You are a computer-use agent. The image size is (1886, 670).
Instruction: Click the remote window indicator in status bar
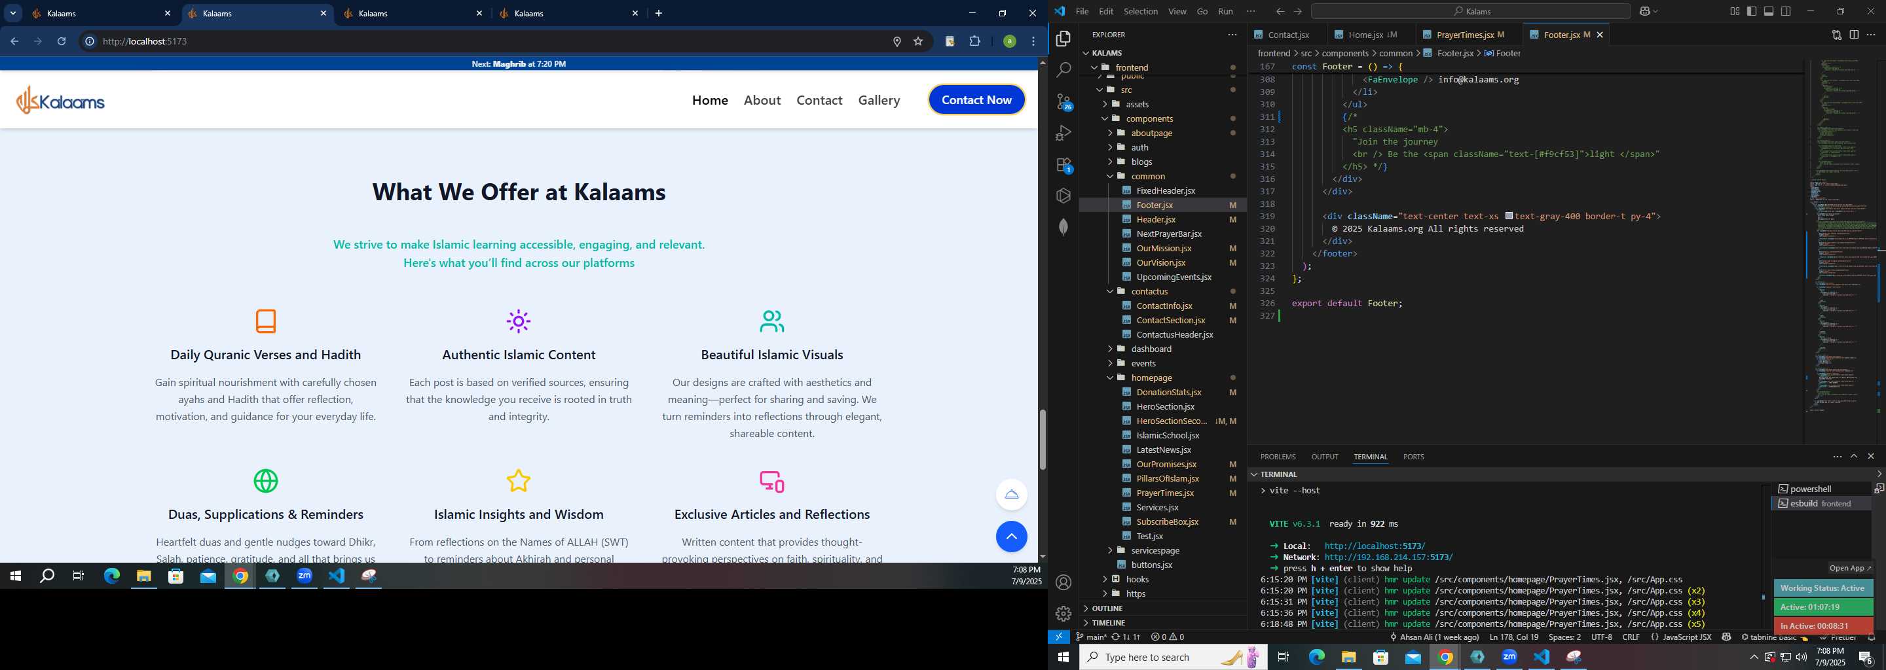point(1059,637)
